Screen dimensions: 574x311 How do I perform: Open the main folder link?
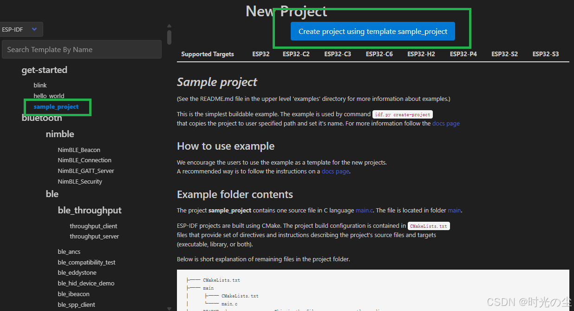coord(454,210)
